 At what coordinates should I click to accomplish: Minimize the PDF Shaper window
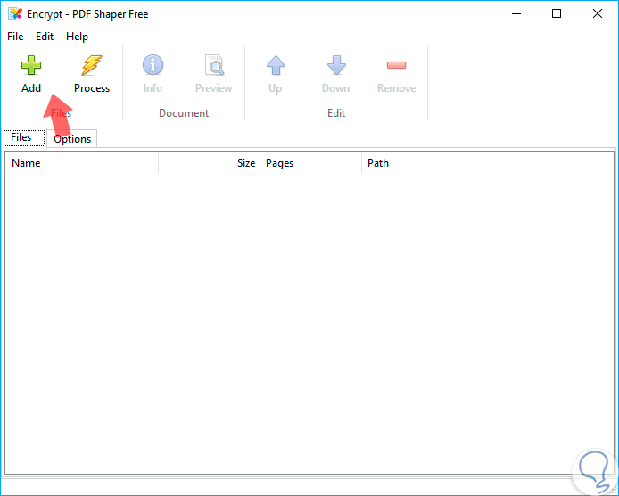coord(516,13)
